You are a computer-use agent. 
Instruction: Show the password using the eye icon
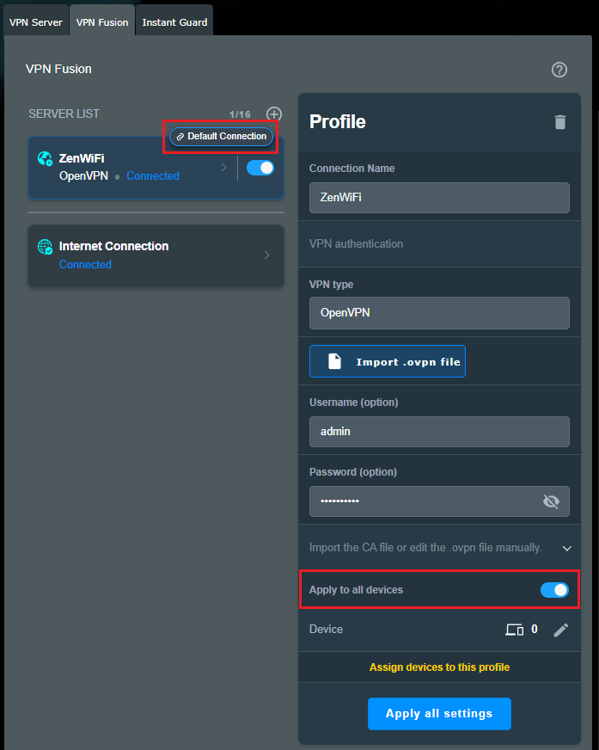pos(551,501)
